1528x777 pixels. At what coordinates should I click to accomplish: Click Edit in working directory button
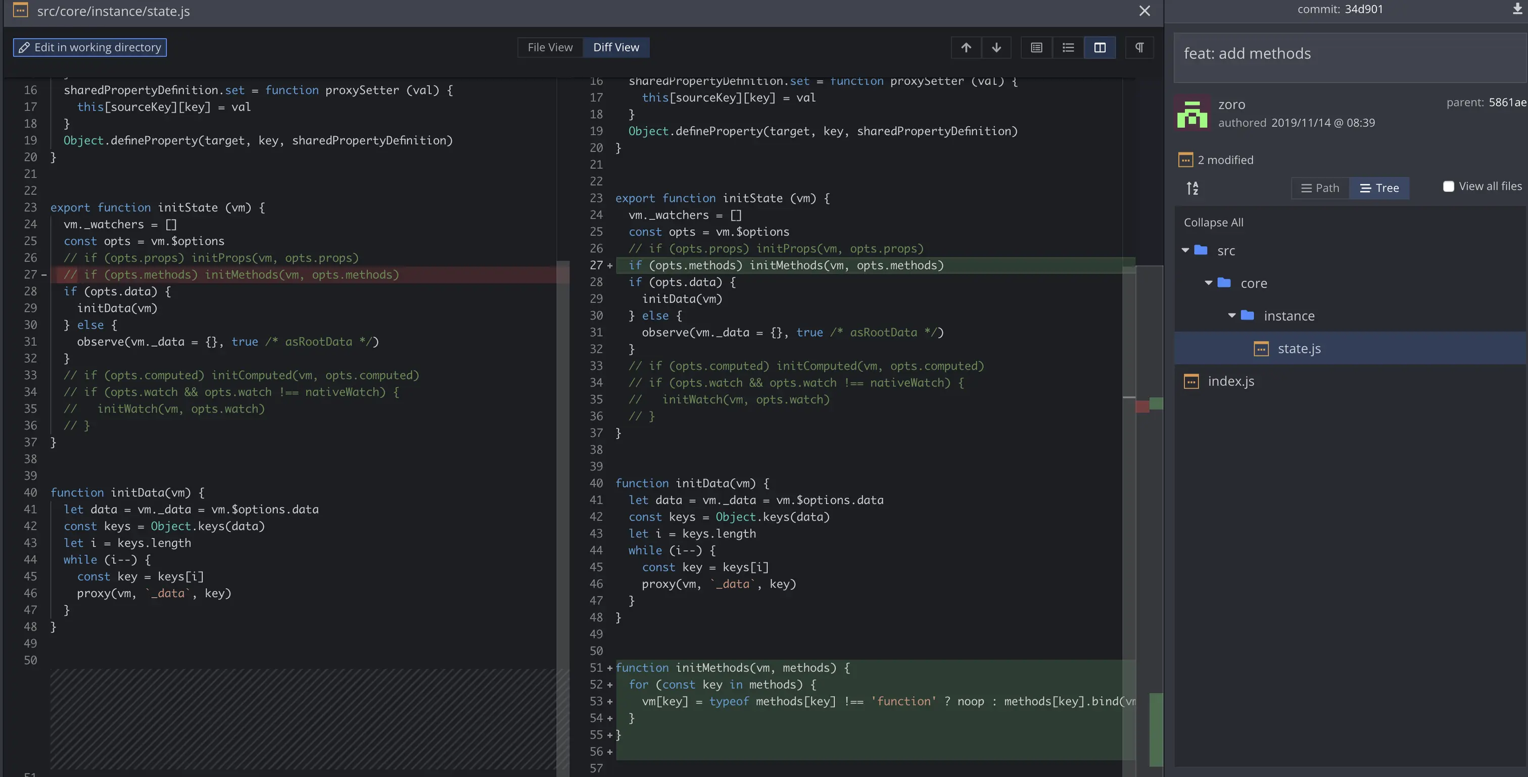pyautogui.click(x=89, y=47)
